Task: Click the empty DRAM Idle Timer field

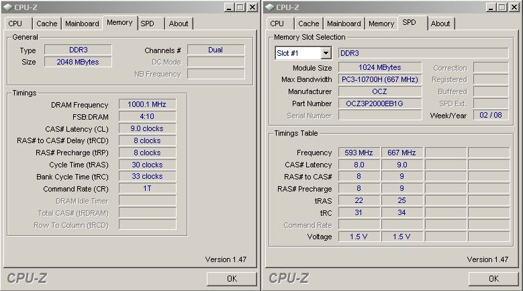Action: click(147, 200)
